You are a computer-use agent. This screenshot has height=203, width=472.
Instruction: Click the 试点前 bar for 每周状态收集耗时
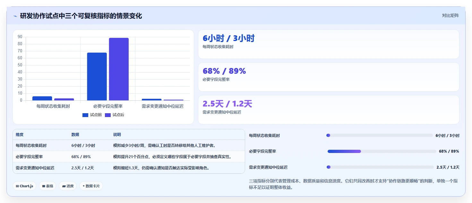click(42, 98)
